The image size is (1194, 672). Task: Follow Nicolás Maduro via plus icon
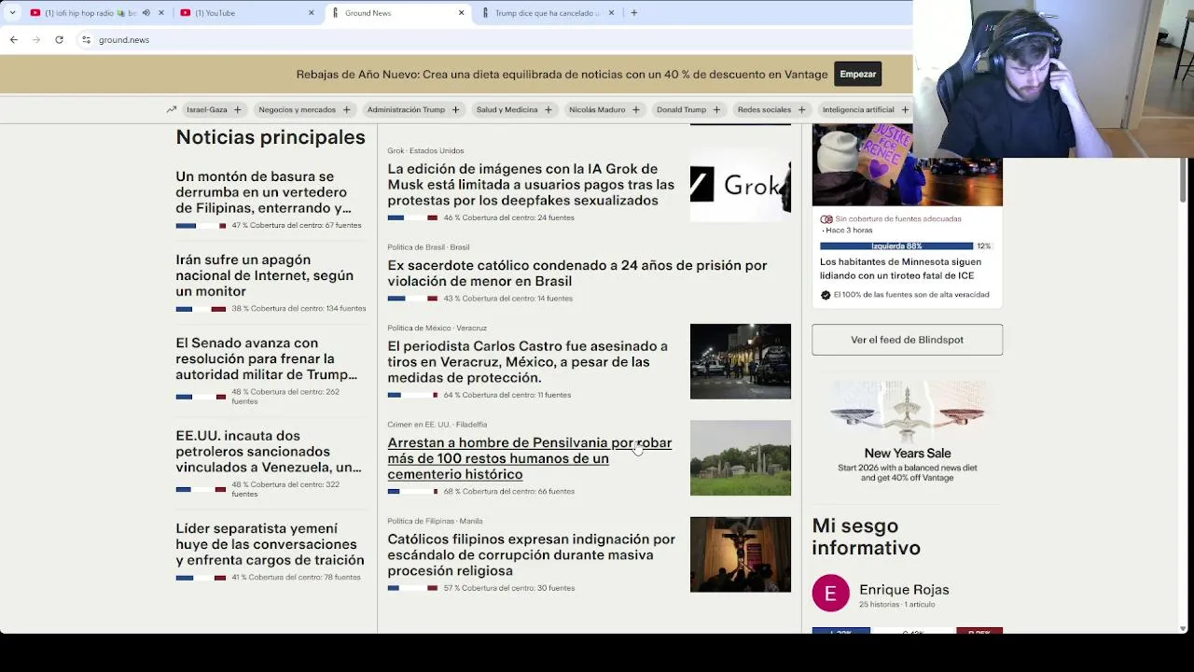[x=635, y=109]
